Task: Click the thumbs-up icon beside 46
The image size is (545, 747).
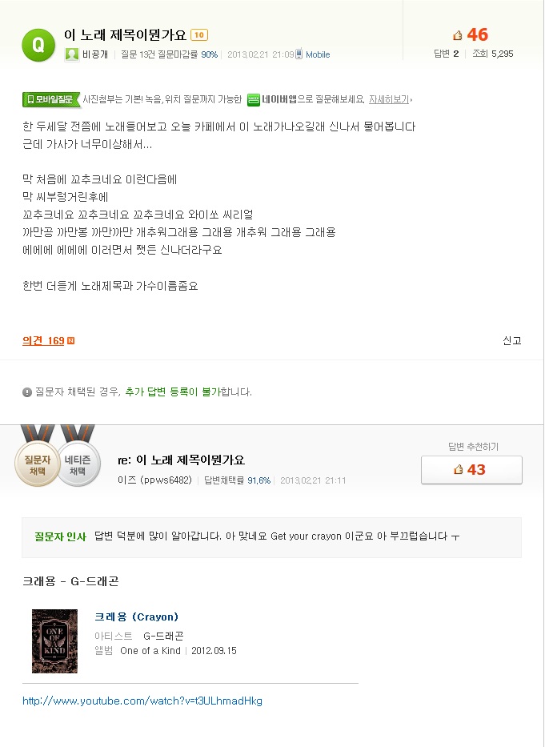Action: (458, 35)
